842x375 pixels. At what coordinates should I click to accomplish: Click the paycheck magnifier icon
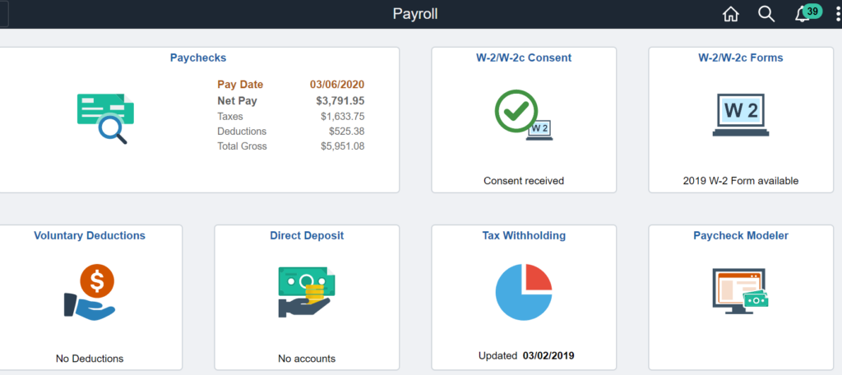point(105,118)
